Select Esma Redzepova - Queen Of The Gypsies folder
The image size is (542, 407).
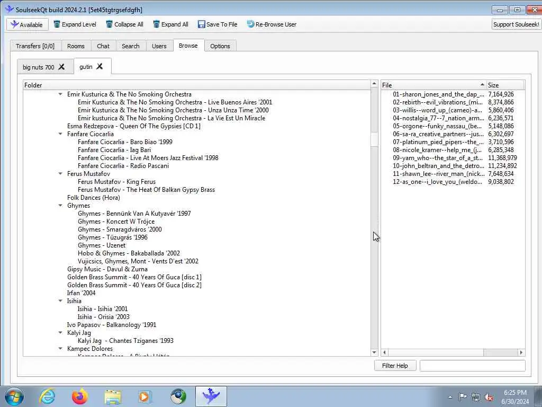(134, 126)
